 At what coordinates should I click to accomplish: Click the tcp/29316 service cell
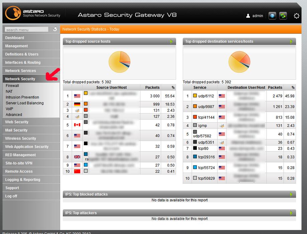click(204, 157)
